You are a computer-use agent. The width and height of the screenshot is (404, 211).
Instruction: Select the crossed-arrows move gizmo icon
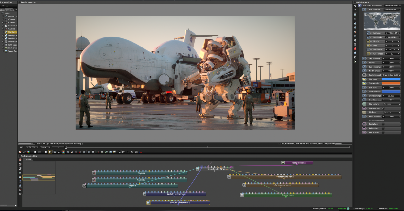pyautogui.click(x=128, y=152)
